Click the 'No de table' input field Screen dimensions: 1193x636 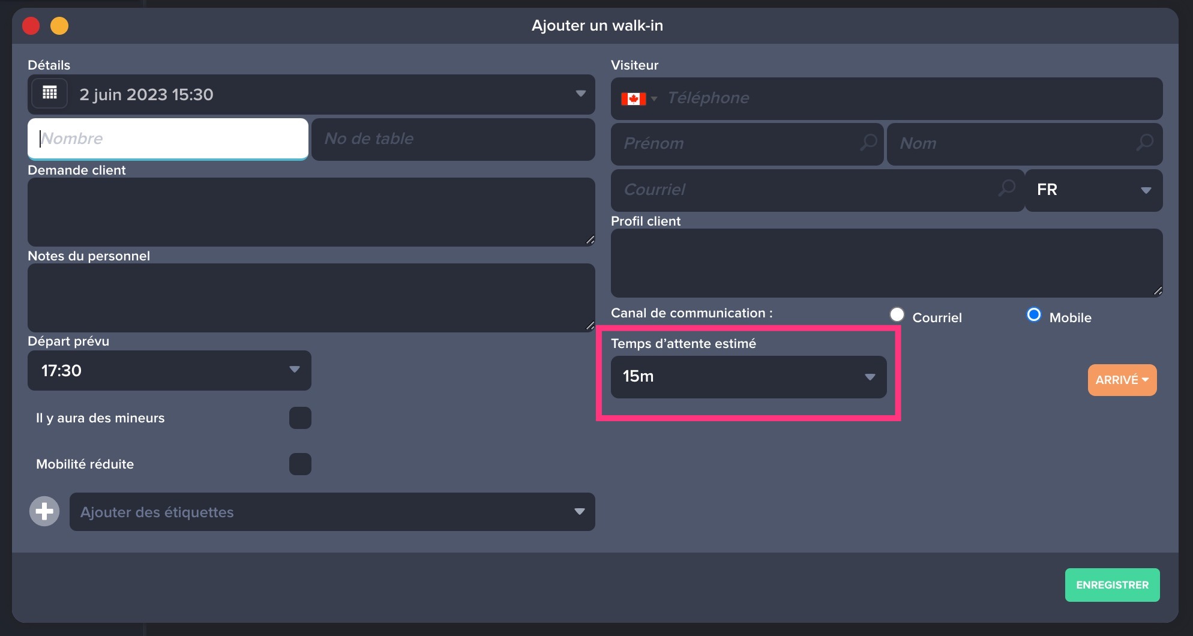pos(453,139)
